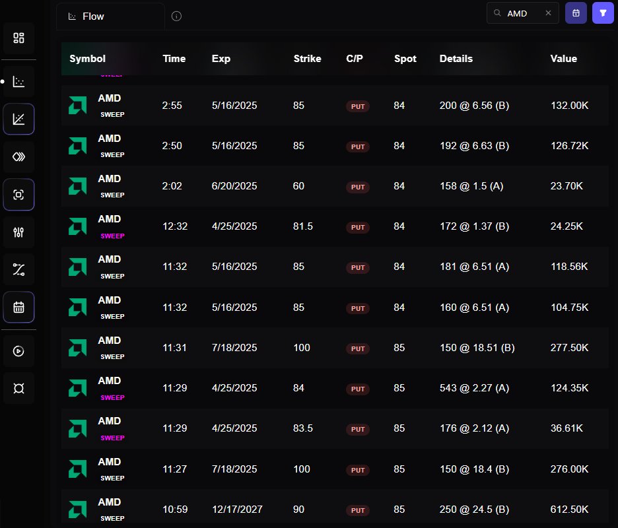Click the AMD search input field
This screenshot has height=528, width=618.
(523, 13)
